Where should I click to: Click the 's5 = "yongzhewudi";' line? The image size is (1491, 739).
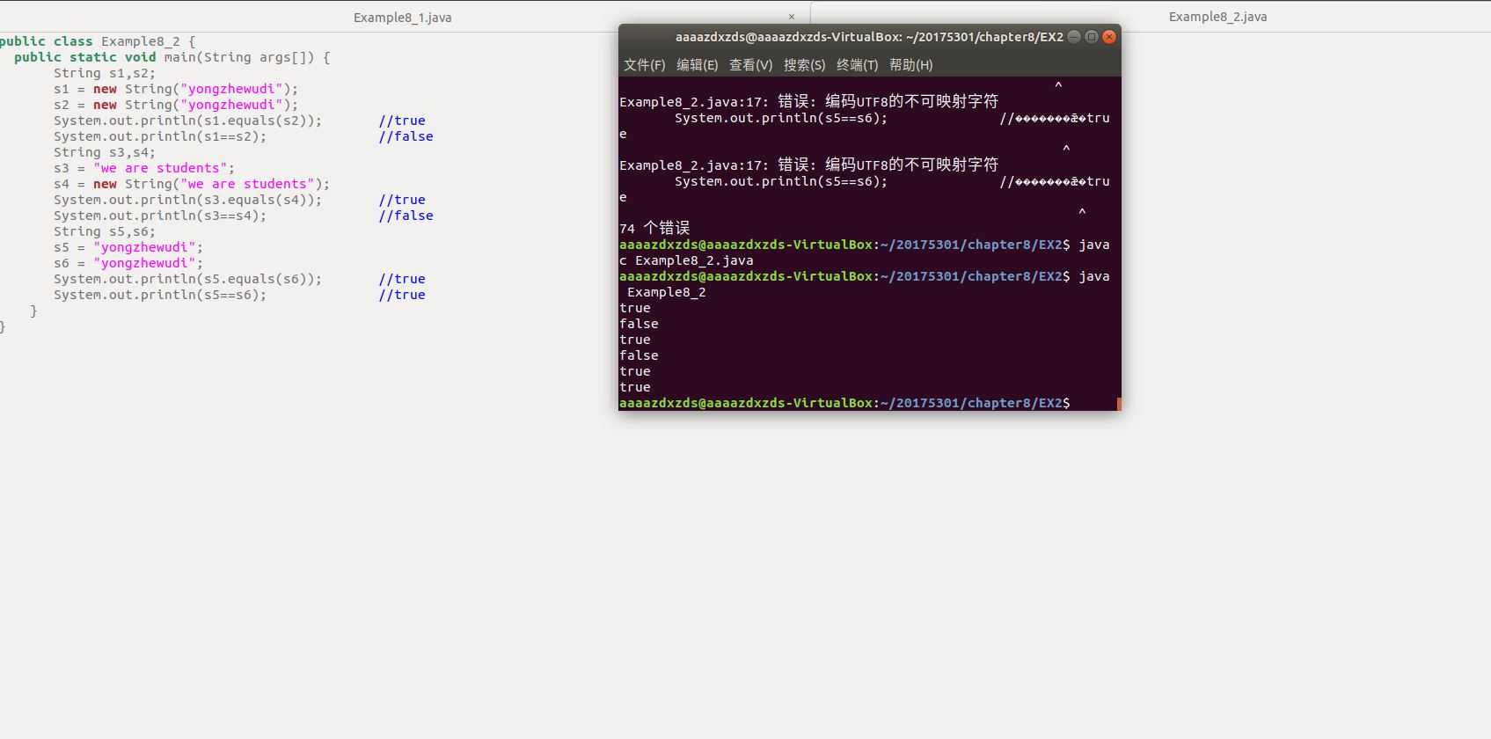click(x=128, y=247)
